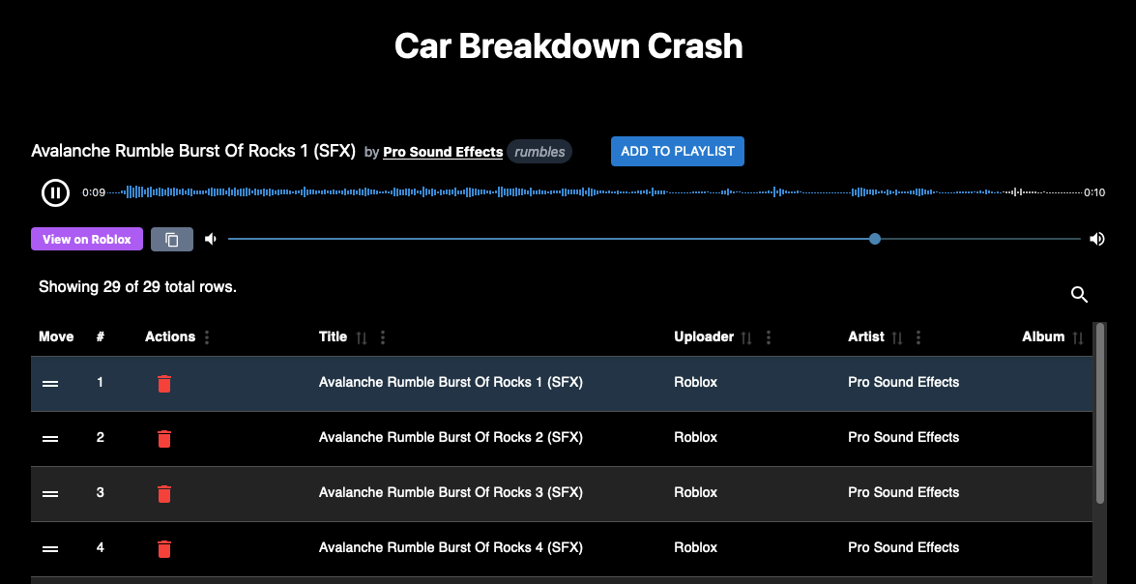Click the drag handle of row 2
The width and height of the screenshot is (1136, 584).
coord(50,439)
